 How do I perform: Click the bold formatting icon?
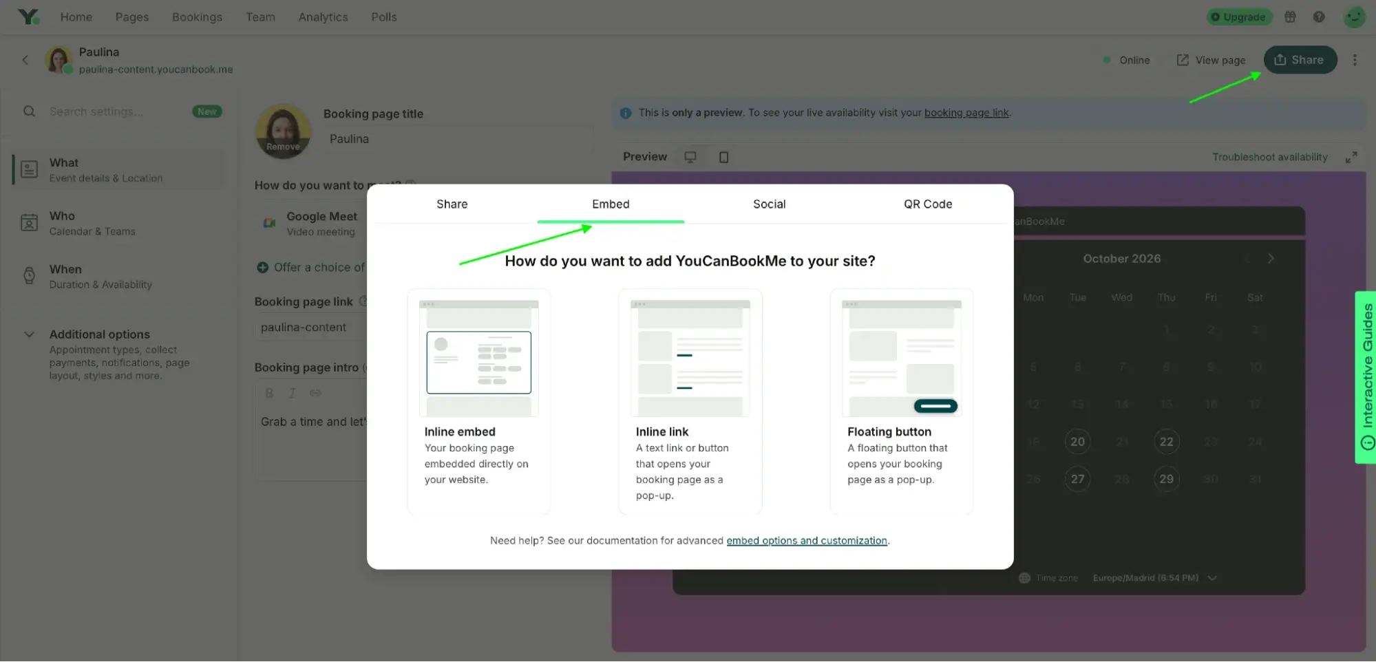269,393
